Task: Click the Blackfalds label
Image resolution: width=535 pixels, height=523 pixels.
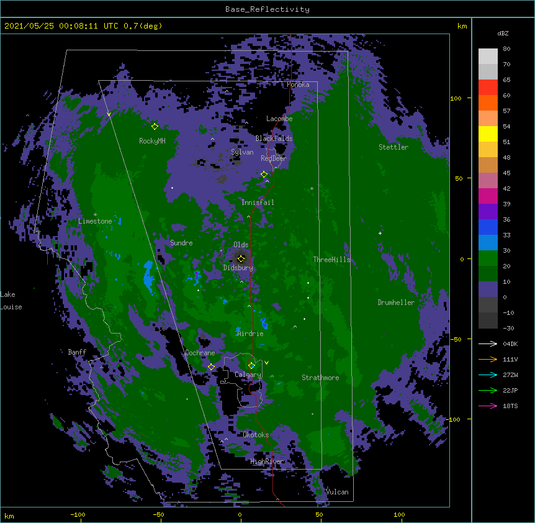Action: tap(274, 139)
